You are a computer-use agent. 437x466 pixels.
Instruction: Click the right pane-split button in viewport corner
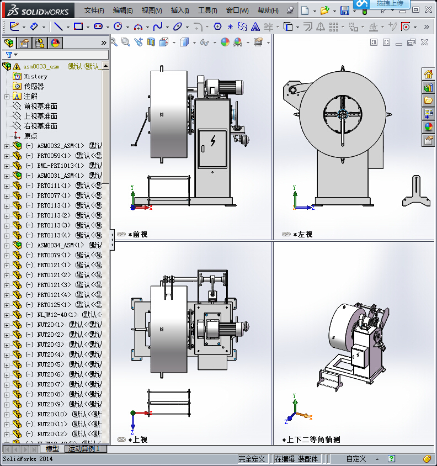point(386,42)
